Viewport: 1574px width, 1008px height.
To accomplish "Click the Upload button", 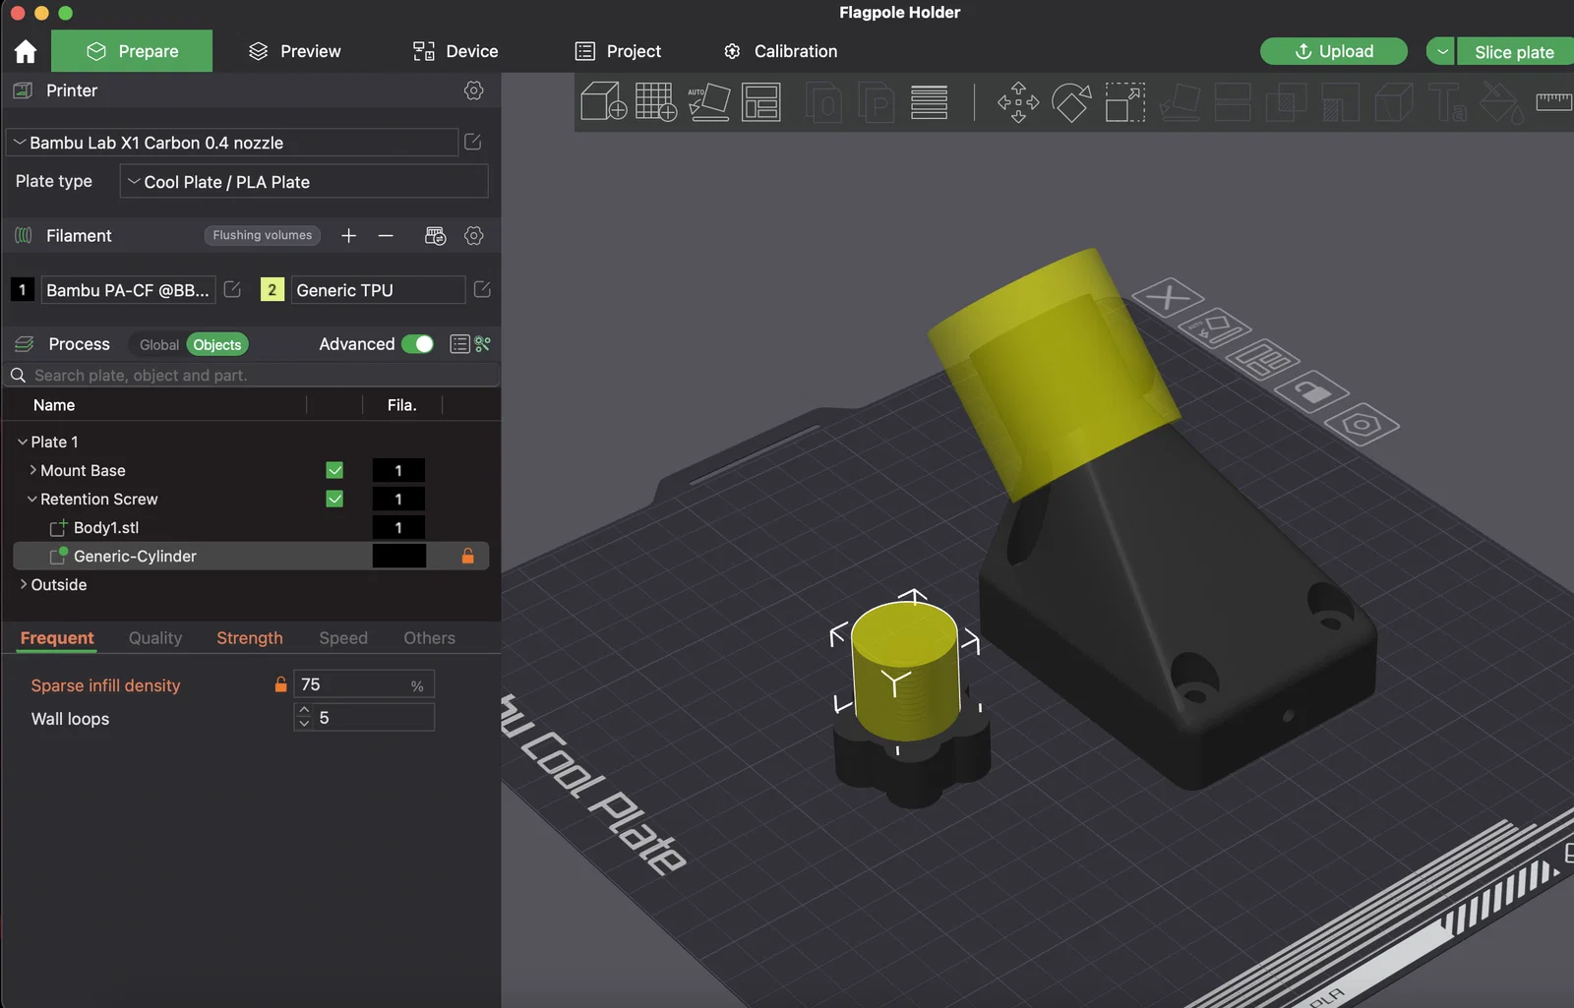I will point(1334,51).
